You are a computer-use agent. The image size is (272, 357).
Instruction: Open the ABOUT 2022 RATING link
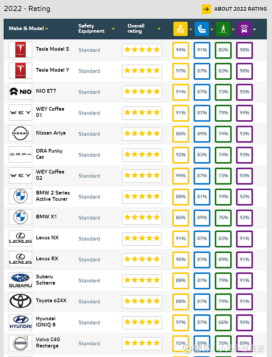point(240,9)
